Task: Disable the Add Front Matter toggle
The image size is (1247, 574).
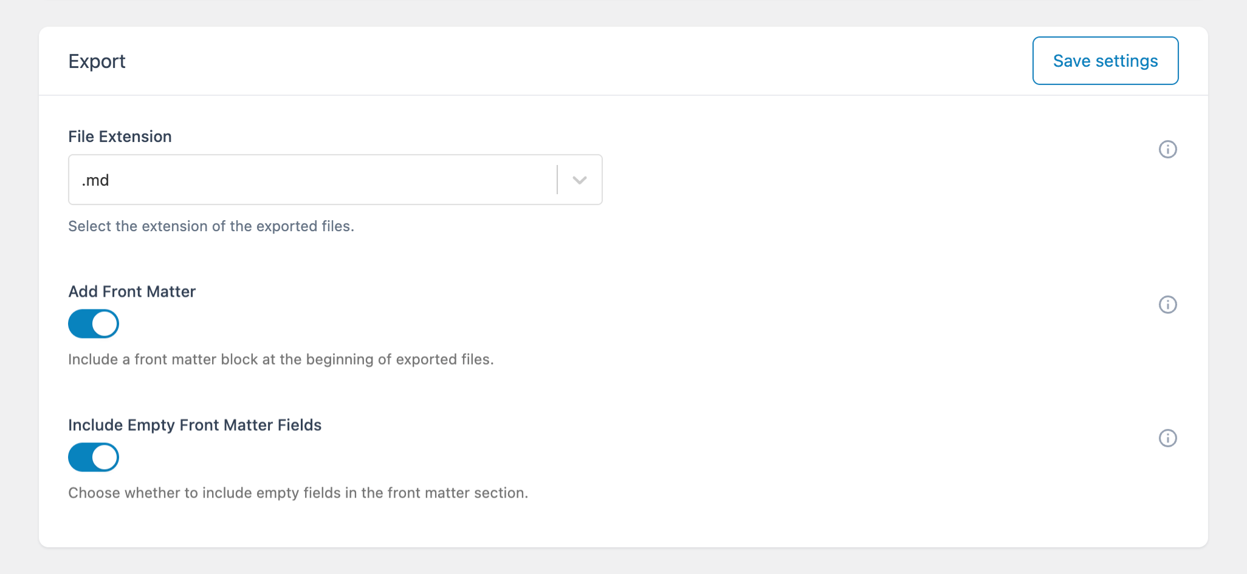Action: pyautogui.click(x=93, y=323)
